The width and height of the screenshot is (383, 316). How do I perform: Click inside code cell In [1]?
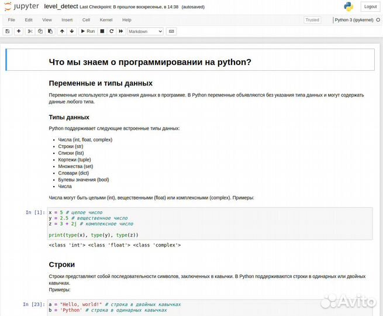pyautogui.click(x=210, y=224)
